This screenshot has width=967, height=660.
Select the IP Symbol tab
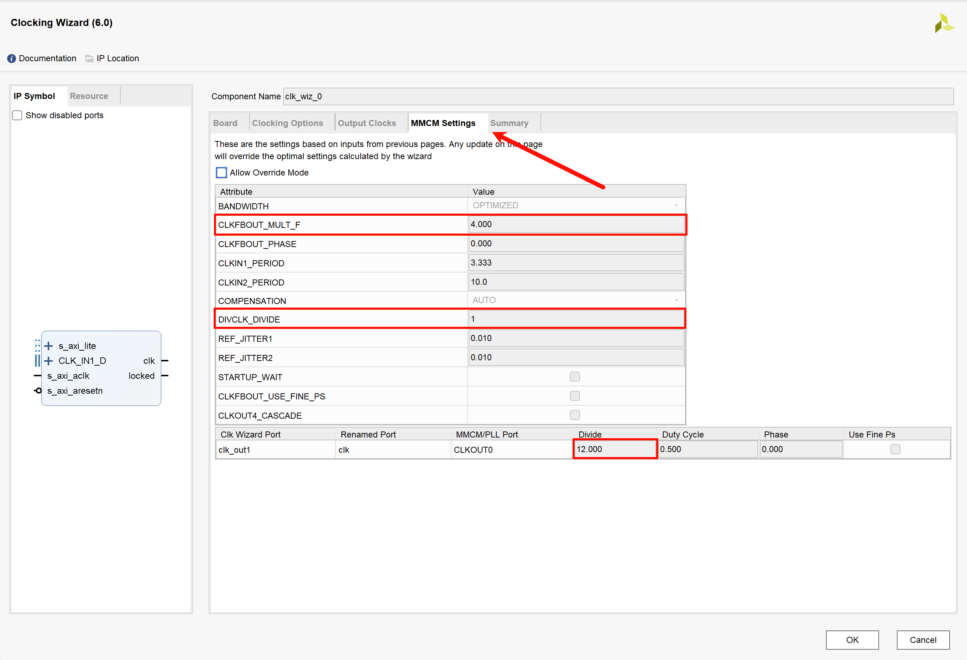[x=34, y=96]
